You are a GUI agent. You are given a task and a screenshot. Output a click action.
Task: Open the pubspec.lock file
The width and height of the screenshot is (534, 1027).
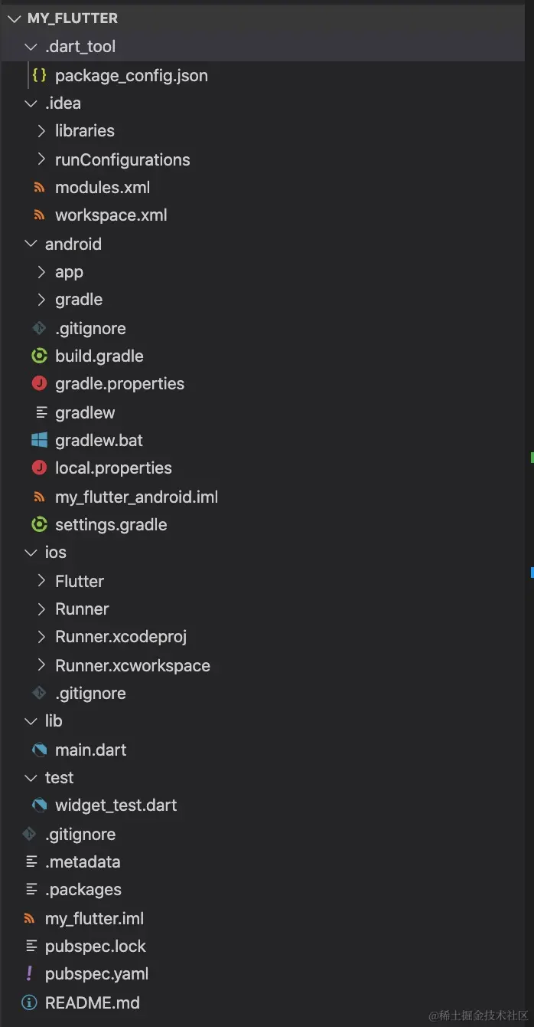tap(95, 947)
